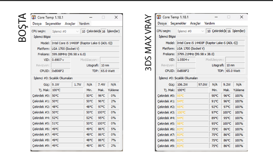The height and width of the screenshot is (167, 273).
Task: Click power reading 7.4W
Action: pyautogui.click(x=101, y=85)
